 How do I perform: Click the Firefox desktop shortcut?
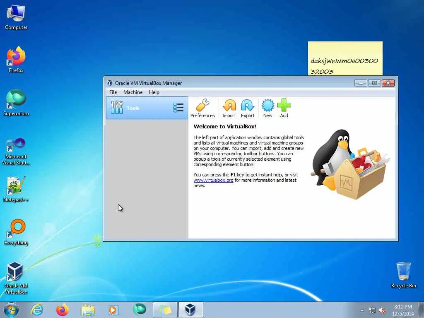click(x=16, y=60)
